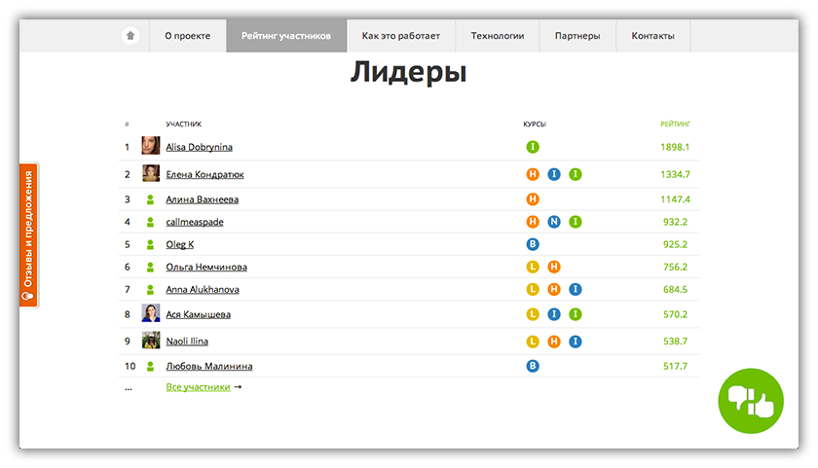Click the user icon next to Ольга Немчинова

[x=150, y=267]
